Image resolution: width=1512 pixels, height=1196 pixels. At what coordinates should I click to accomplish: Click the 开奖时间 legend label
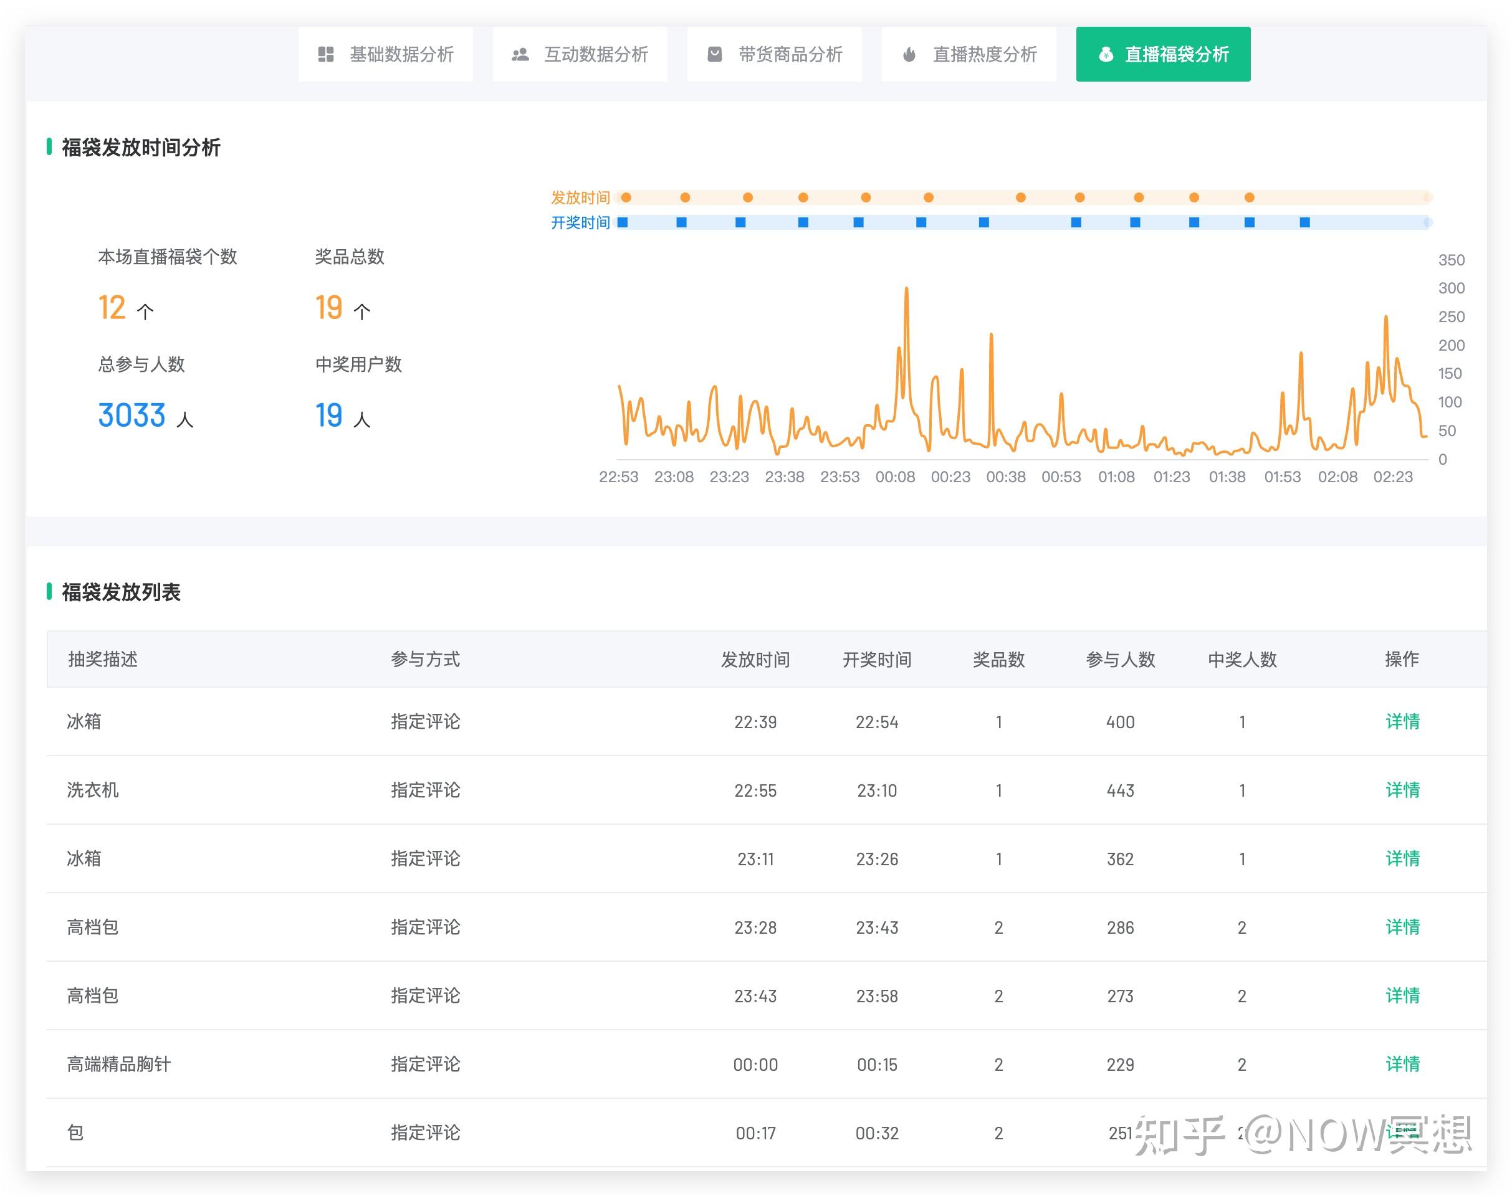580,222
